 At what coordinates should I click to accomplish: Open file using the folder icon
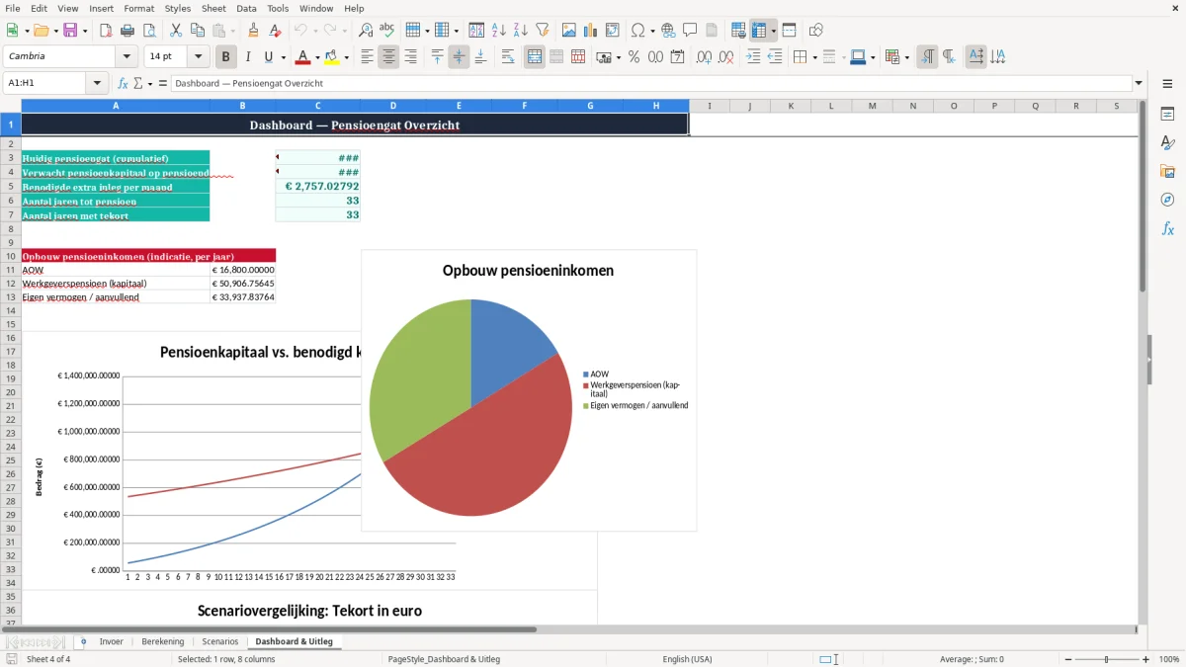[40, 31]
